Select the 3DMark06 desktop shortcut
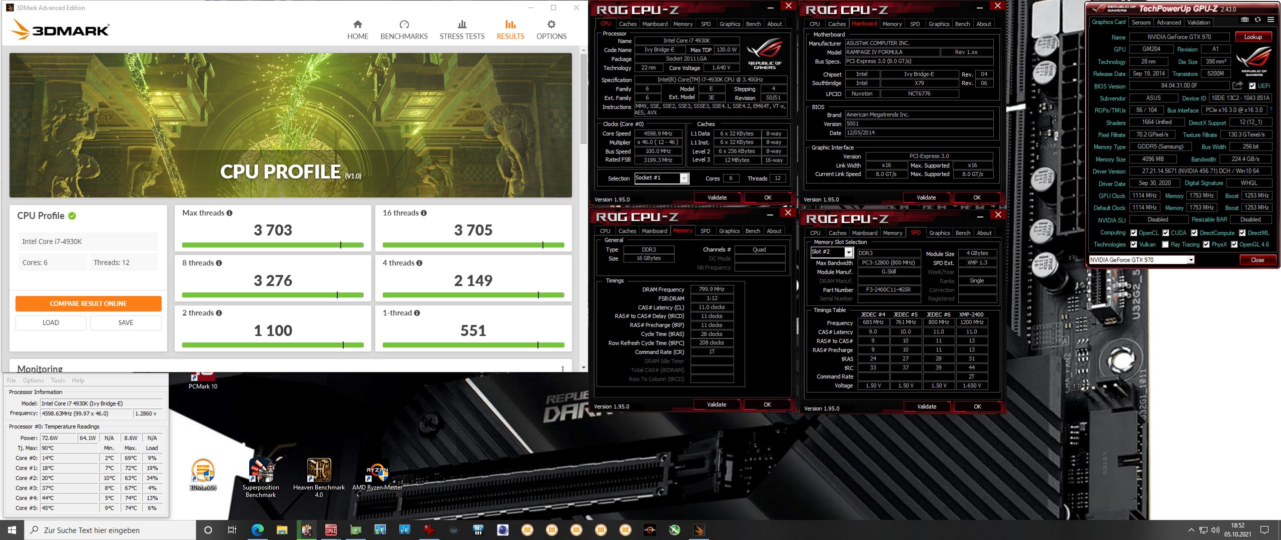 203,474
